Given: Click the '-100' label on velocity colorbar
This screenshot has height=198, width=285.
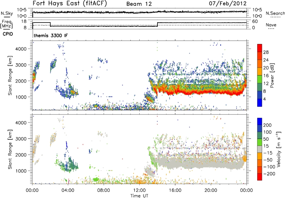Looking at the screenshot, I should tap(269, 167).
